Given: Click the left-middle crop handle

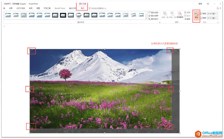Looking at the screenshot, I should tap(30, 89).
